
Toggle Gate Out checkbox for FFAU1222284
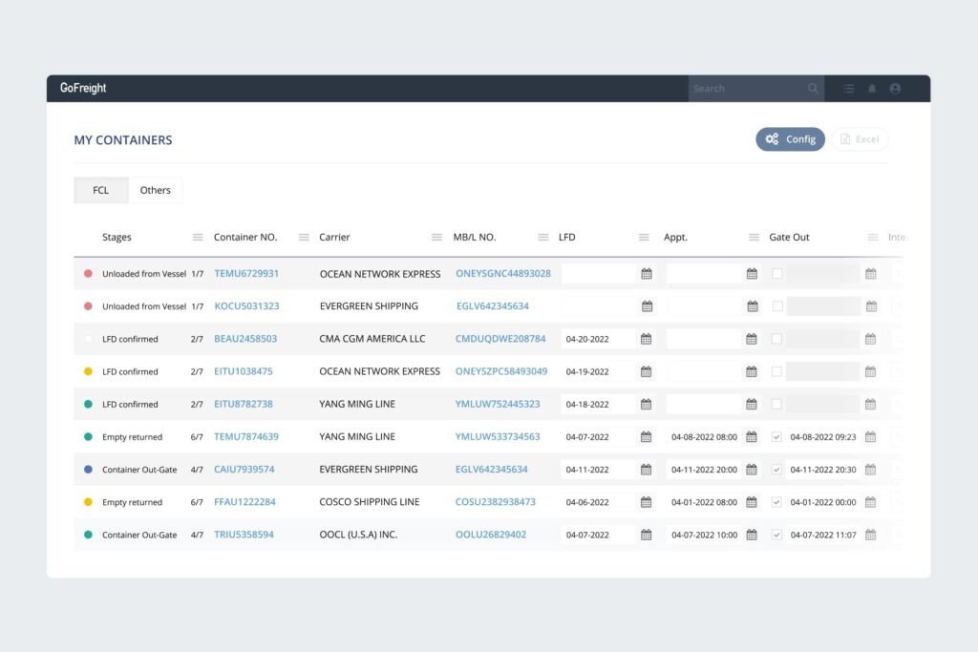coord(777,502)
